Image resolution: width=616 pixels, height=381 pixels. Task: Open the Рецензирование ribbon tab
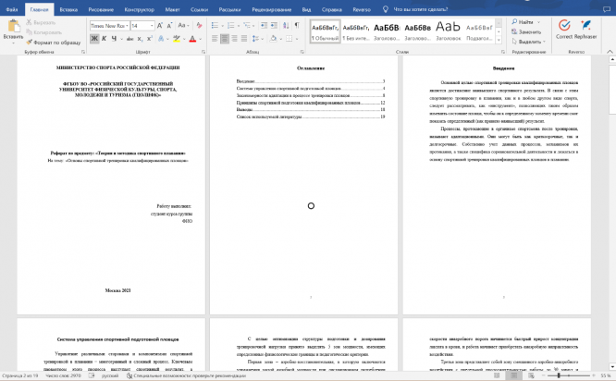(x=271, y=9)
